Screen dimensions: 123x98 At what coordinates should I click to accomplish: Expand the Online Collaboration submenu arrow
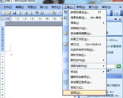(104, 60)
